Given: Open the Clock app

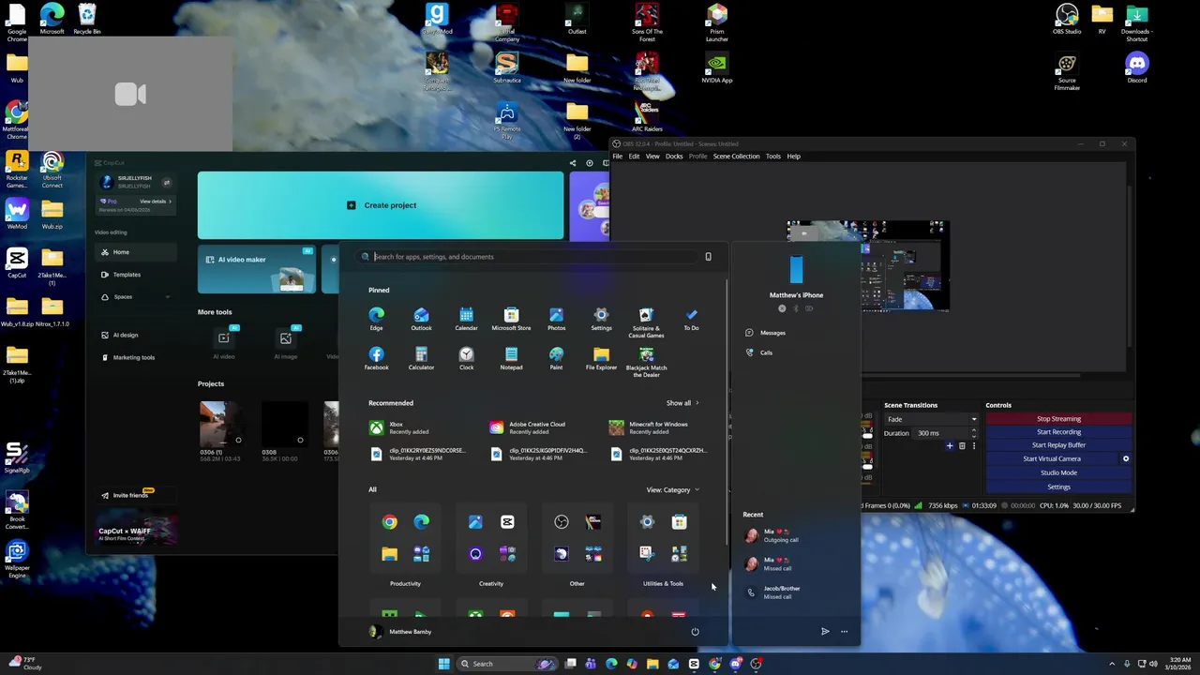Looking at the screenshot, I should pyautogui.click(x=466, y=358).
